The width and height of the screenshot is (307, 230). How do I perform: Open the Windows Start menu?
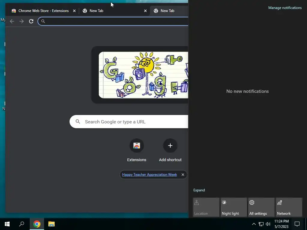(x=7, y=224)
